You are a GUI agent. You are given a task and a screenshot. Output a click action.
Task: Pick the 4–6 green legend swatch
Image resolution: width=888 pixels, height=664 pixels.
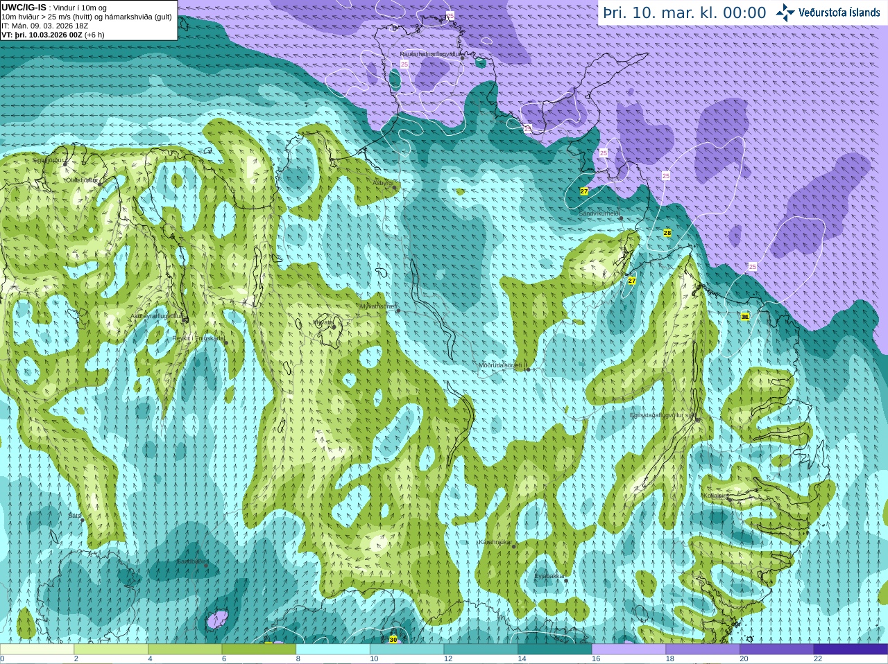pos(185,649)
